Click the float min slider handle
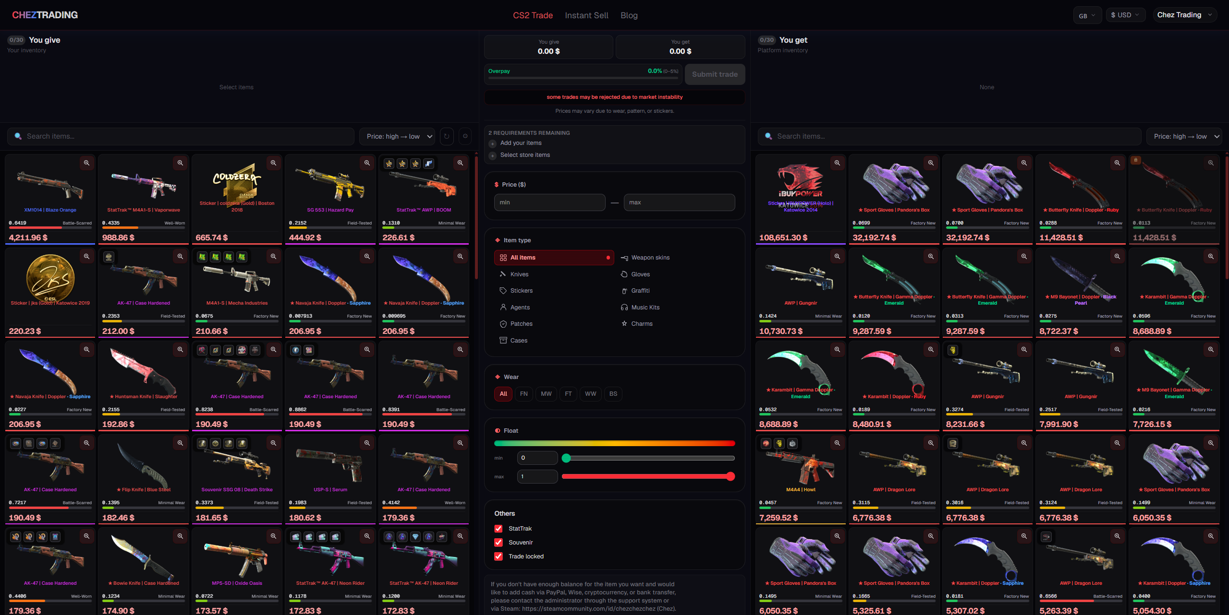 566,458
